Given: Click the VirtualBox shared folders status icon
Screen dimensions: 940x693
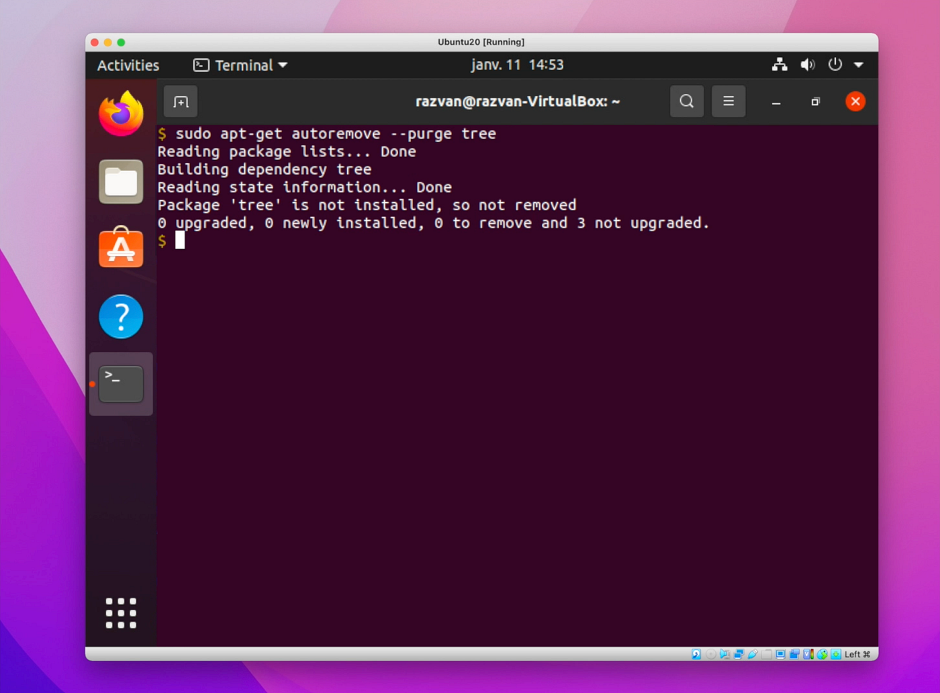Looking at the screenshot, I should coord(766,654).
